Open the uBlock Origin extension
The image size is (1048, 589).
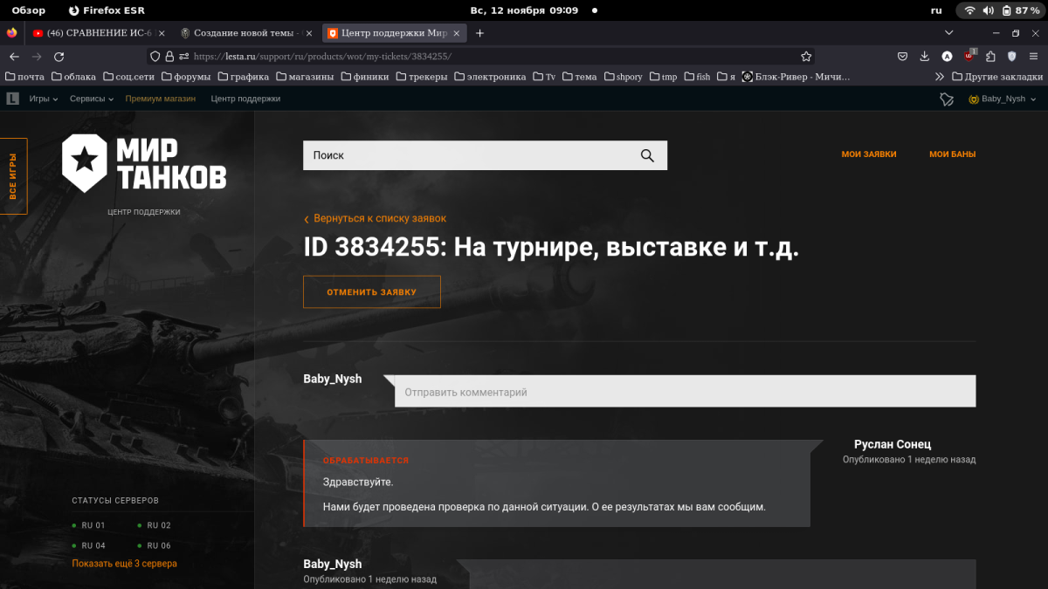[x=969, y=56]
